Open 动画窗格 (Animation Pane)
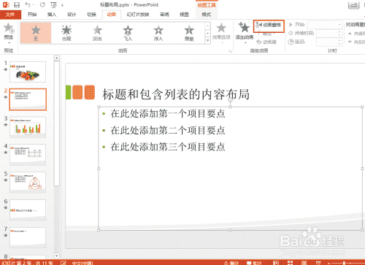The image size is (365, 265). [x=269, y=25]
